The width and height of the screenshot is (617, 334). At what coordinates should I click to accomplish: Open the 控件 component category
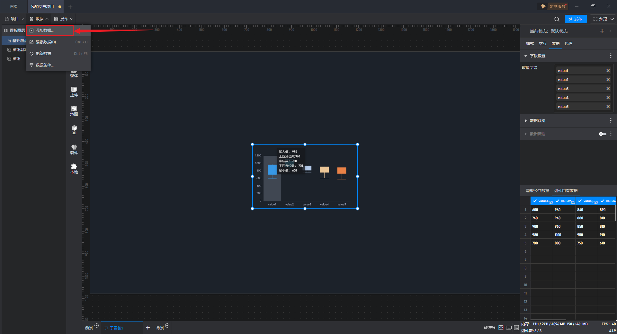[74, 91]
